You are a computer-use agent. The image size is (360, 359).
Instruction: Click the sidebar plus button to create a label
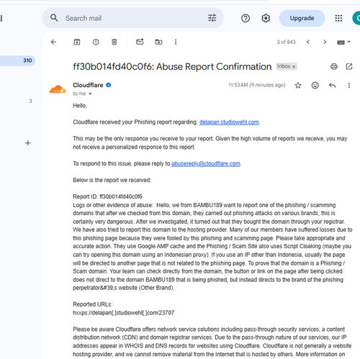[28, 143]
